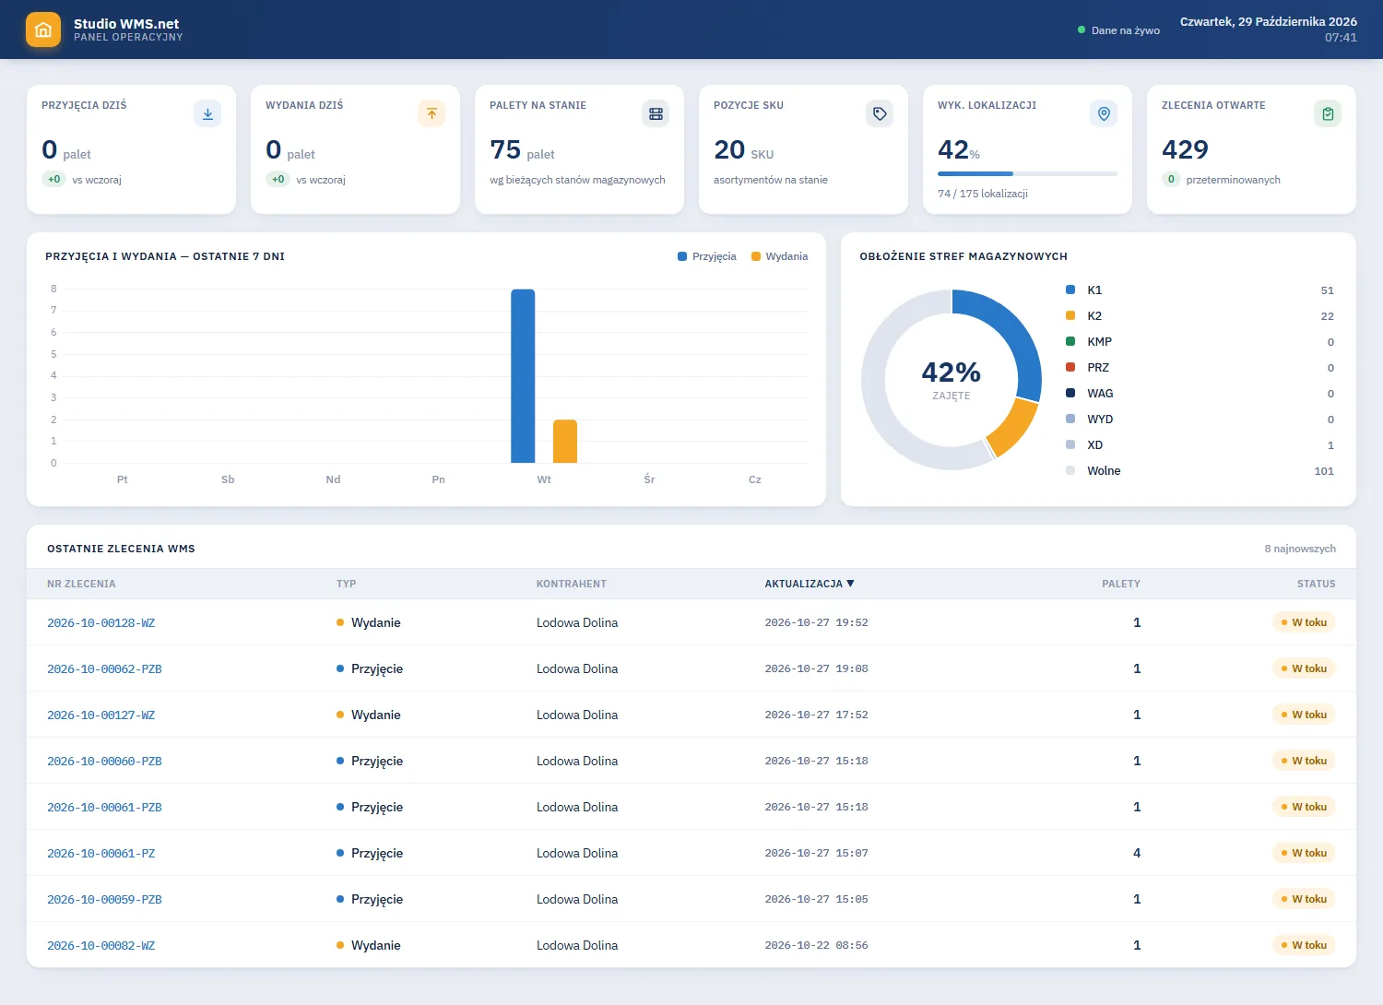
Task: Click the blue Tuesday Przyjęcia bar
Action: (x=523, y=376)
